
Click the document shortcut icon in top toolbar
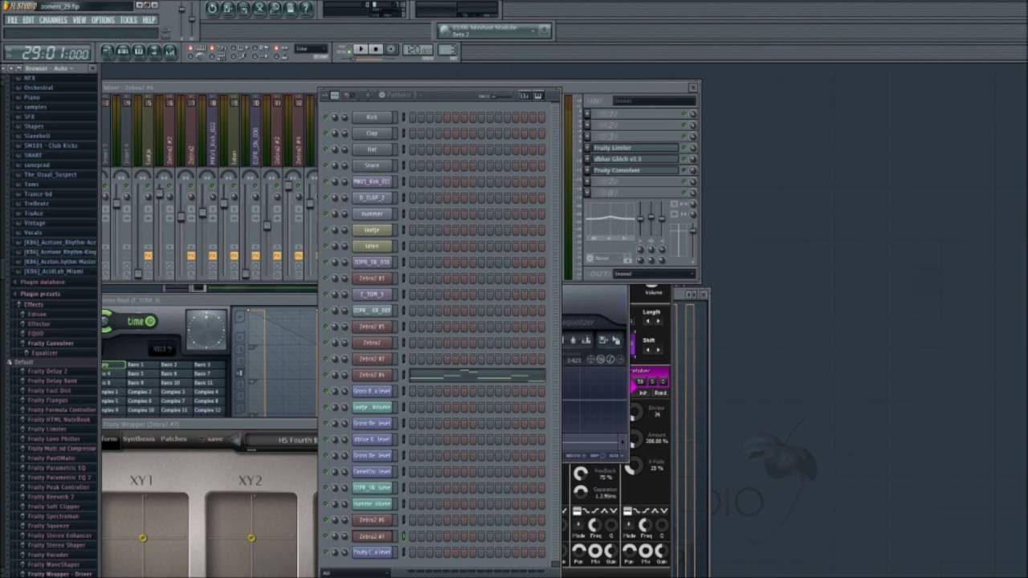tap(292, 9)
